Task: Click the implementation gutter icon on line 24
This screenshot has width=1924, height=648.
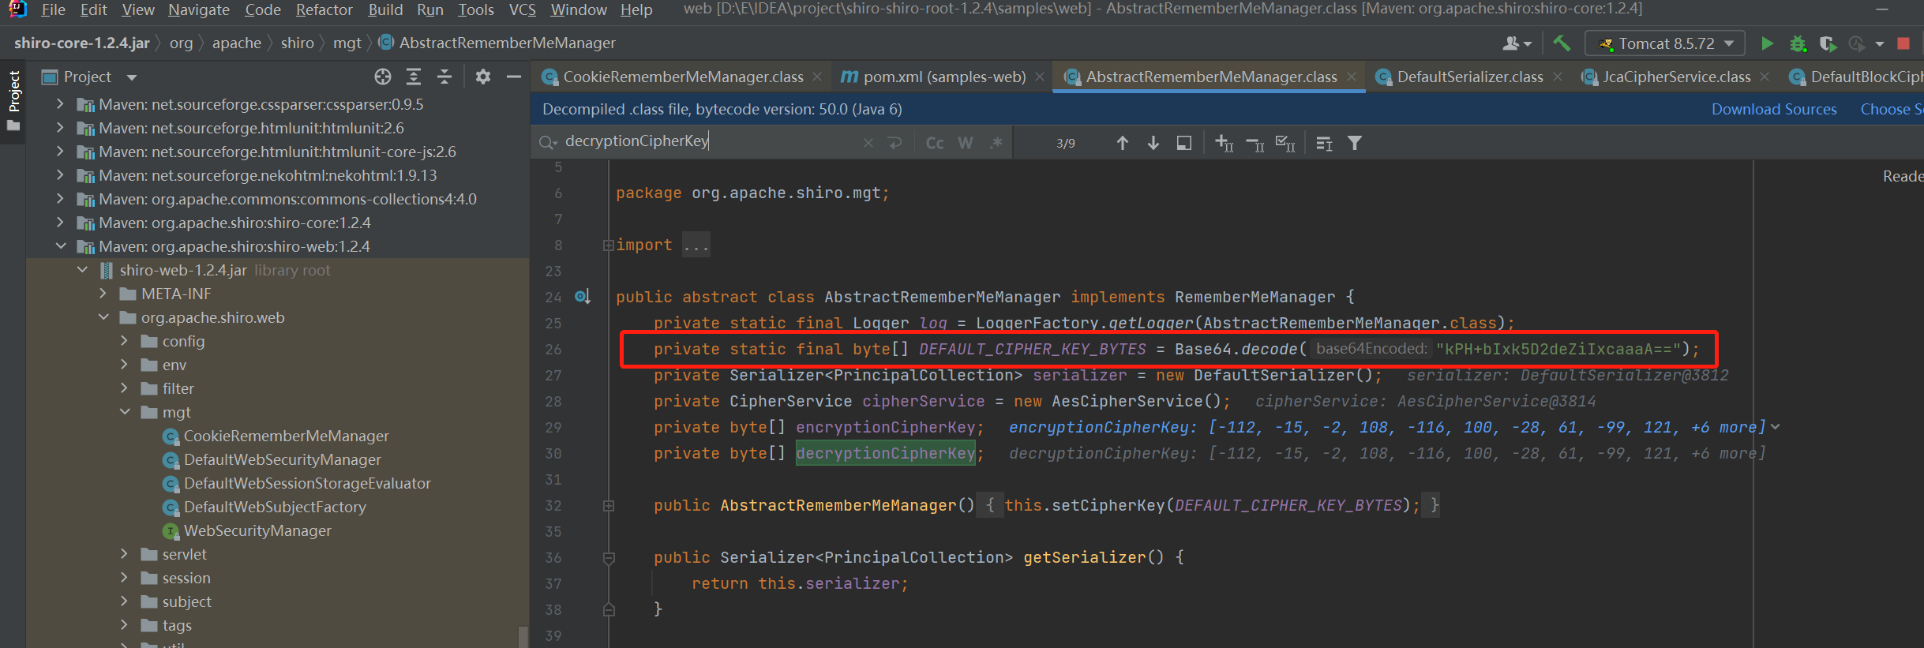Action: pos(583,297)
